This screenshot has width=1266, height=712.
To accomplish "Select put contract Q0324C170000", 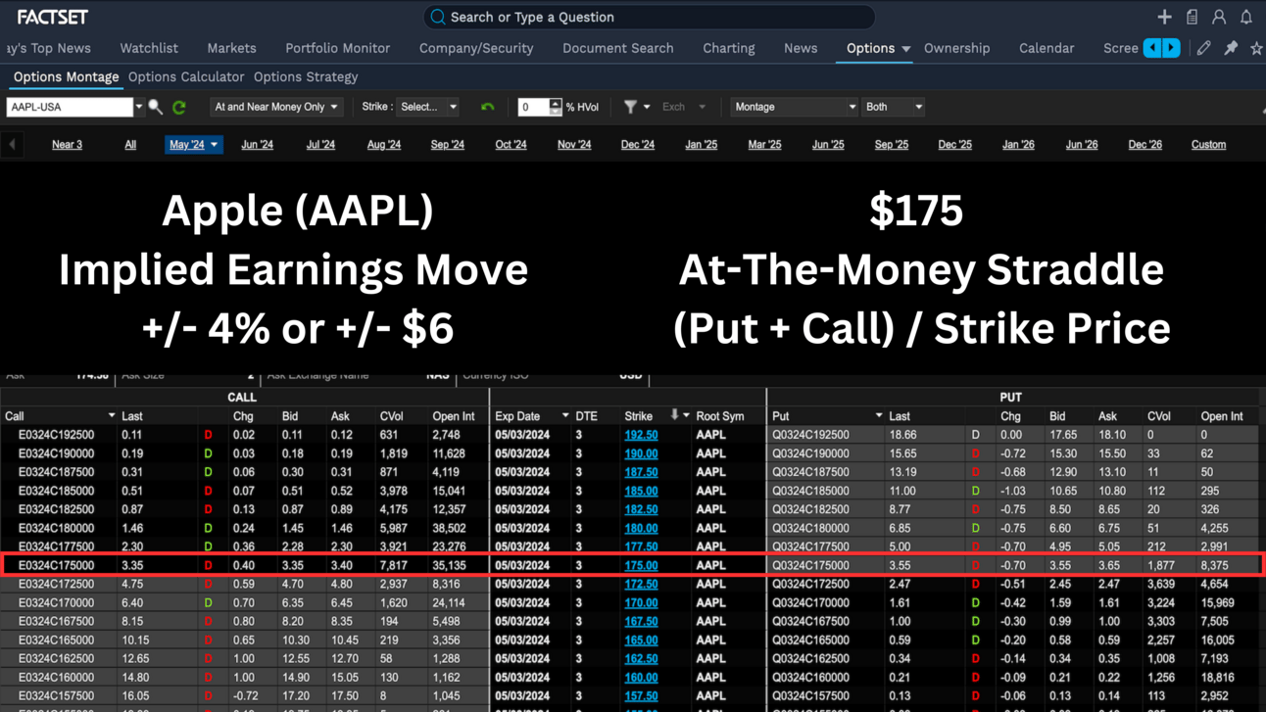I will click(x=811, y=603).
